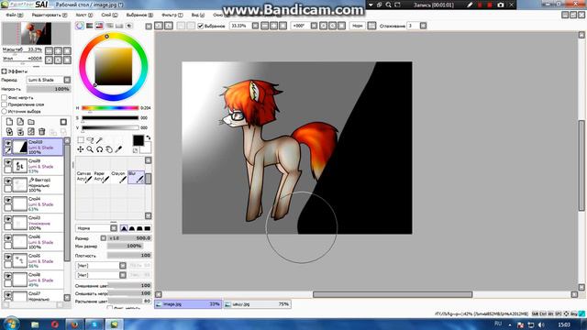
Task: Select the sharpest brush edge shape
Action: point(124,228)
